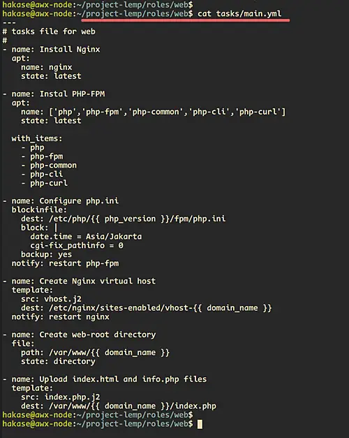Click 'notify: restart php-fpm' line
349x438 pixels.
[65, 263]
